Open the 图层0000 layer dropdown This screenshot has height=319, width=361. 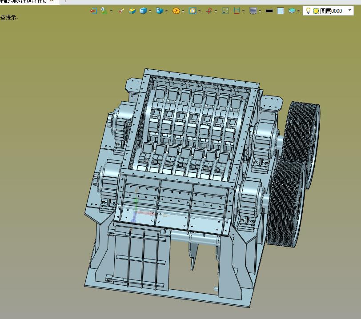tap(350, 10)
